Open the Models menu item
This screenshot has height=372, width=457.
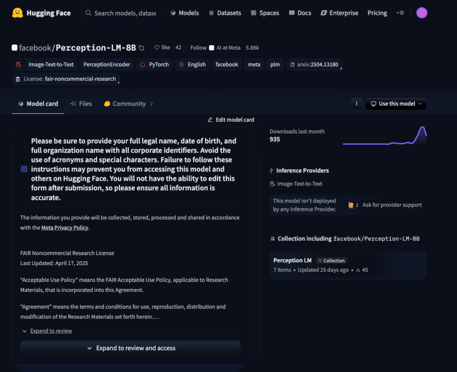184,13
